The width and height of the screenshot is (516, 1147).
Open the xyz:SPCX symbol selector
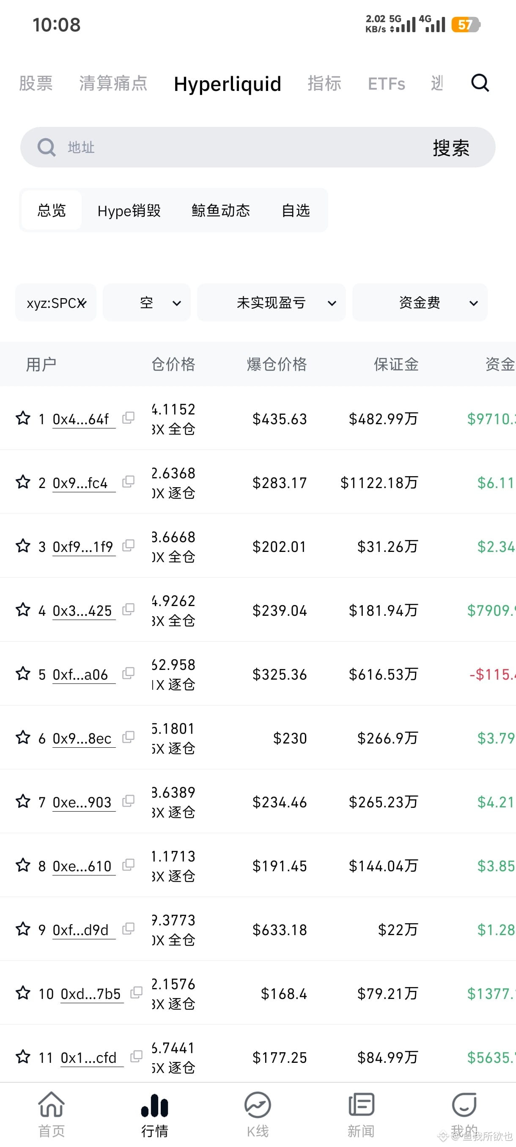(56, 303)
